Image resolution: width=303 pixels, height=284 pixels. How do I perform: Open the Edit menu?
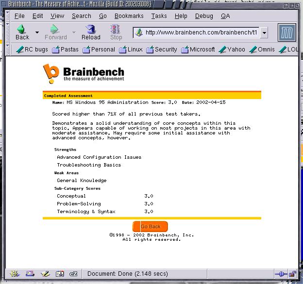pyautogui.click(x=37, y=16)
